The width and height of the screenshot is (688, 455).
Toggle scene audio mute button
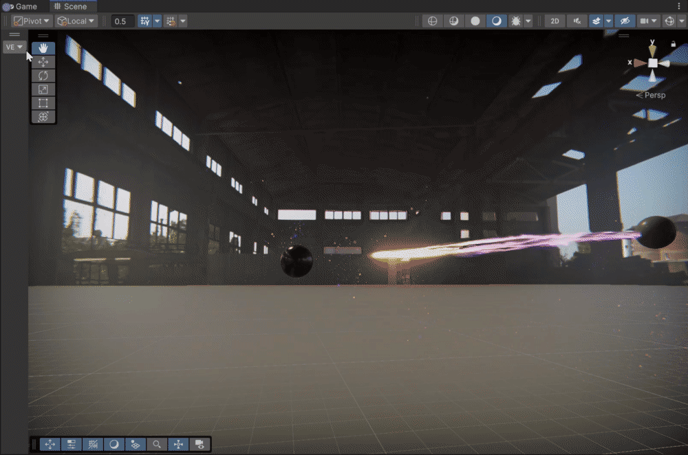point(577,21)
